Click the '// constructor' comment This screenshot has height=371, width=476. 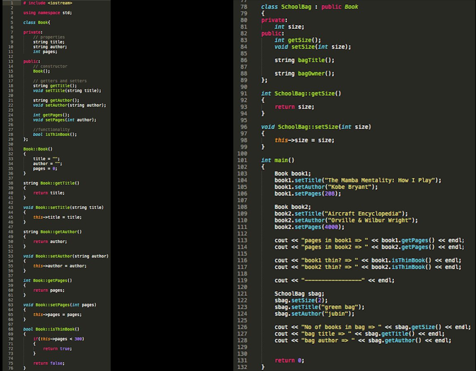pos(50,66)
